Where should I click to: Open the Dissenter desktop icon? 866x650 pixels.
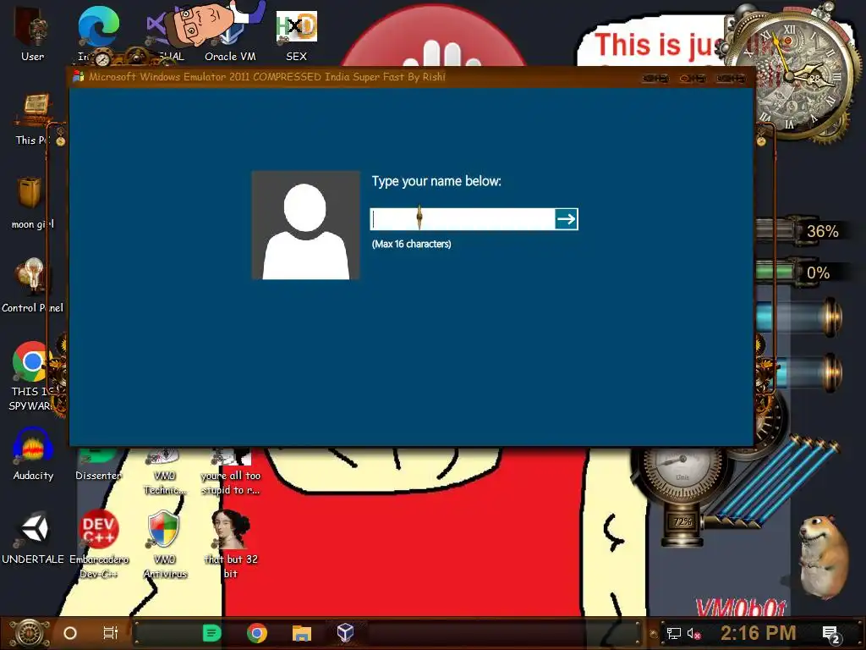pos(98,465)
